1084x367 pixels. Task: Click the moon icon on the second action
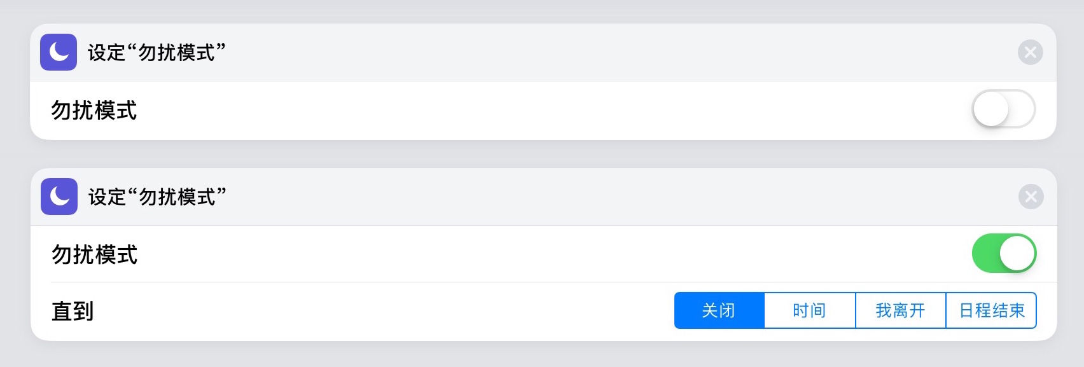59,197
